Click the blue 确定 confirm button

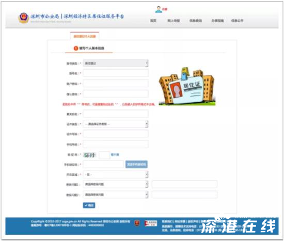89,205
